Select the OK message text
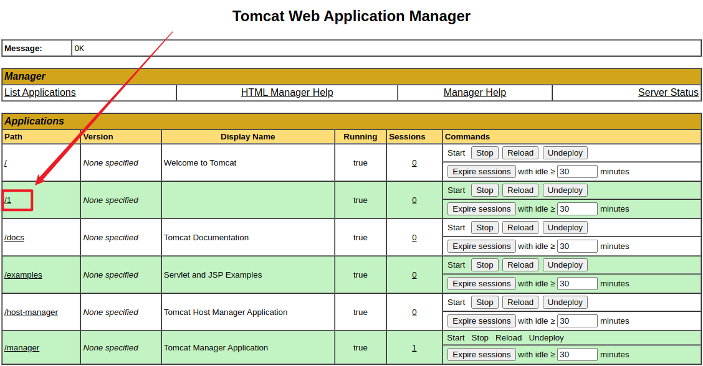 pyautogui.click(x=79, y=49)
